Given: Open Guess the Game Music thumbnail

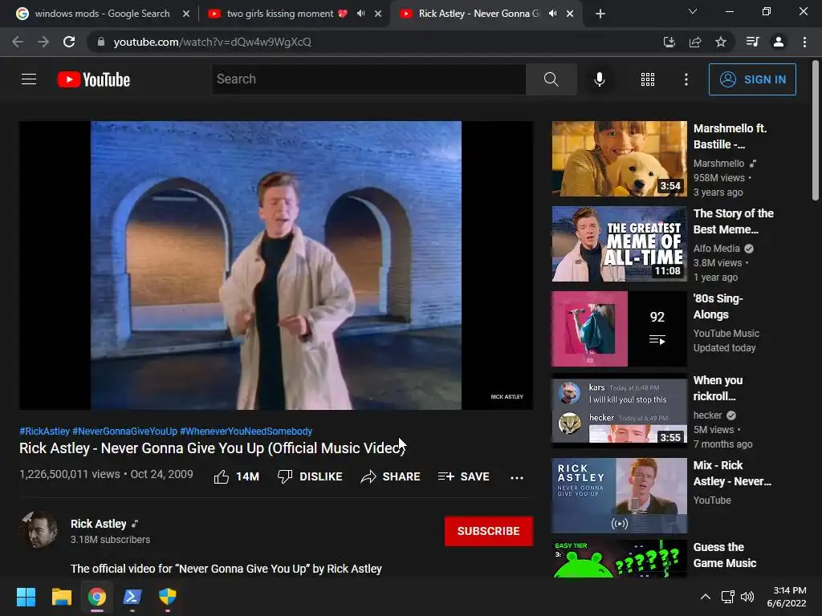Looking at the screenshot, I should point(619,558).
